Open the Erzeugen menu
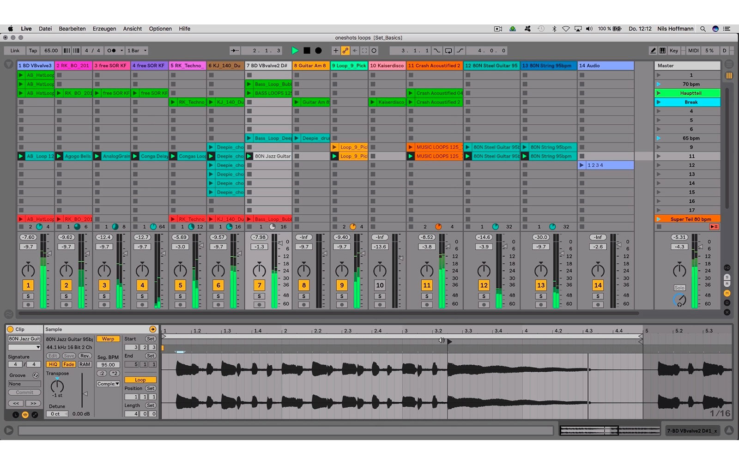739x465 pixels. click(x=104, y=29)
